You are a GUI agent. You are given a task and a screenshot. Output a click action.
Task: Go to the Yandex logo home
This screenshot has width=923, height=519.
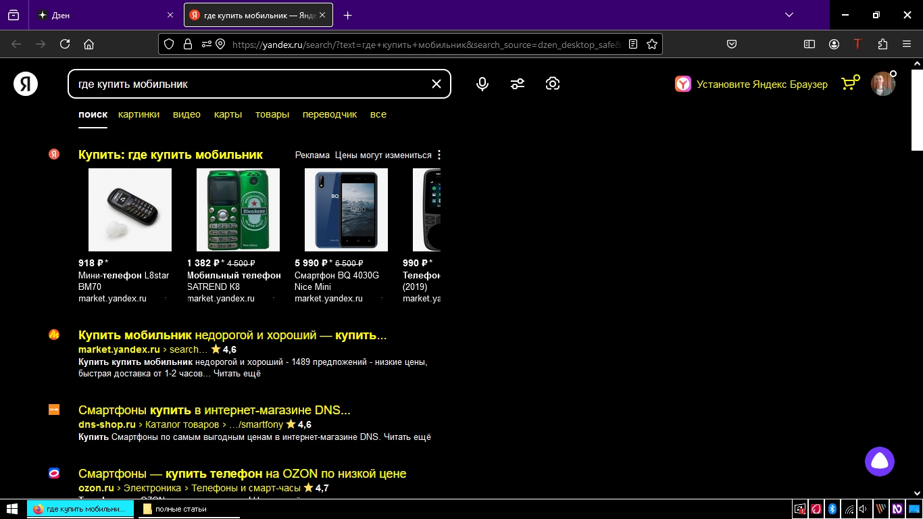pos(26,84)
